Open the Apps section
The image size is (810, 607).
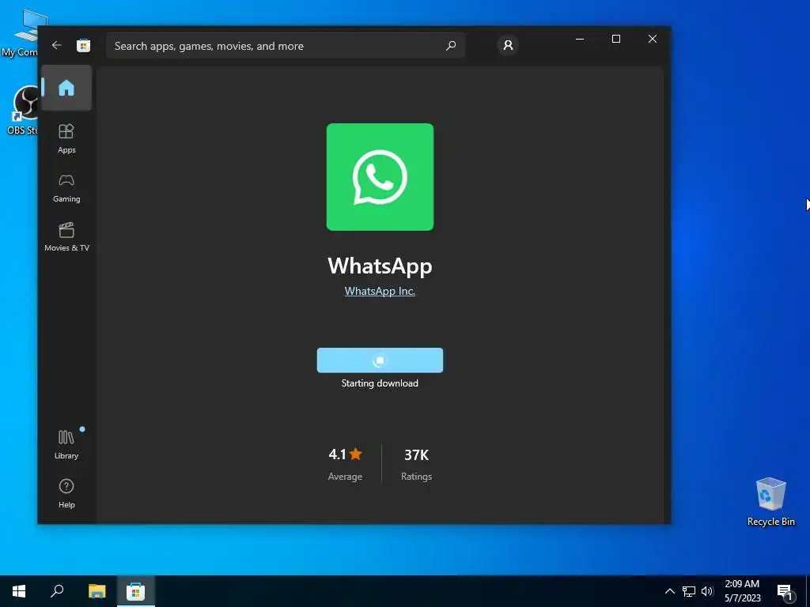coord(66,138)
